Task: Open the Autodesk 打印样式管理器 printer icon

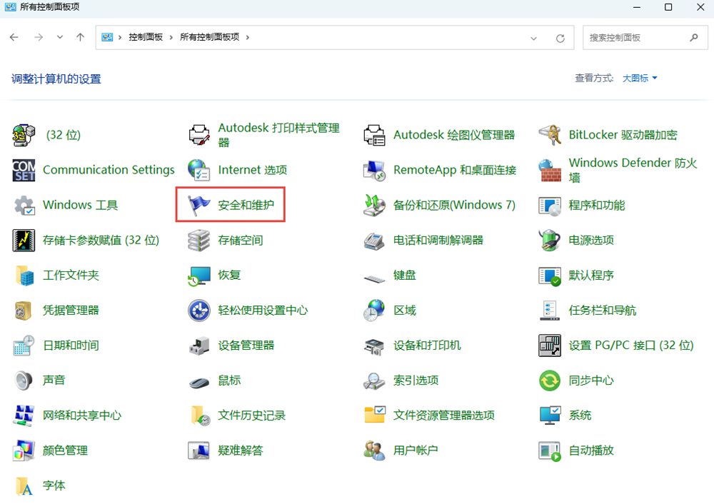Action: coord(199,135)
